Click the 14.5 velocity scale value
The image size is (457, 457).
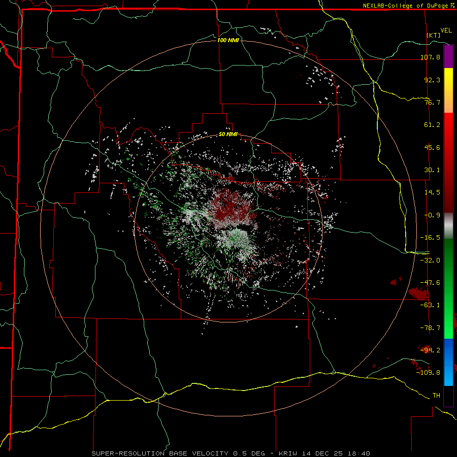(x=432, y=192)
